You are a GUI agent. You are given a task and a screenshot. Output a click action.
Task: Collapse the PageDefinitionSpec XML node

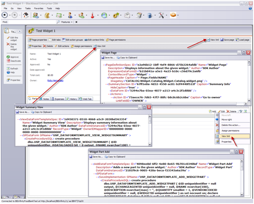(104, 65)
